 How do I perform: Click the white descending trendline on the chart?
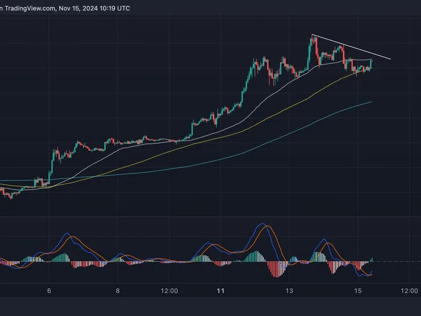[351, 47]
